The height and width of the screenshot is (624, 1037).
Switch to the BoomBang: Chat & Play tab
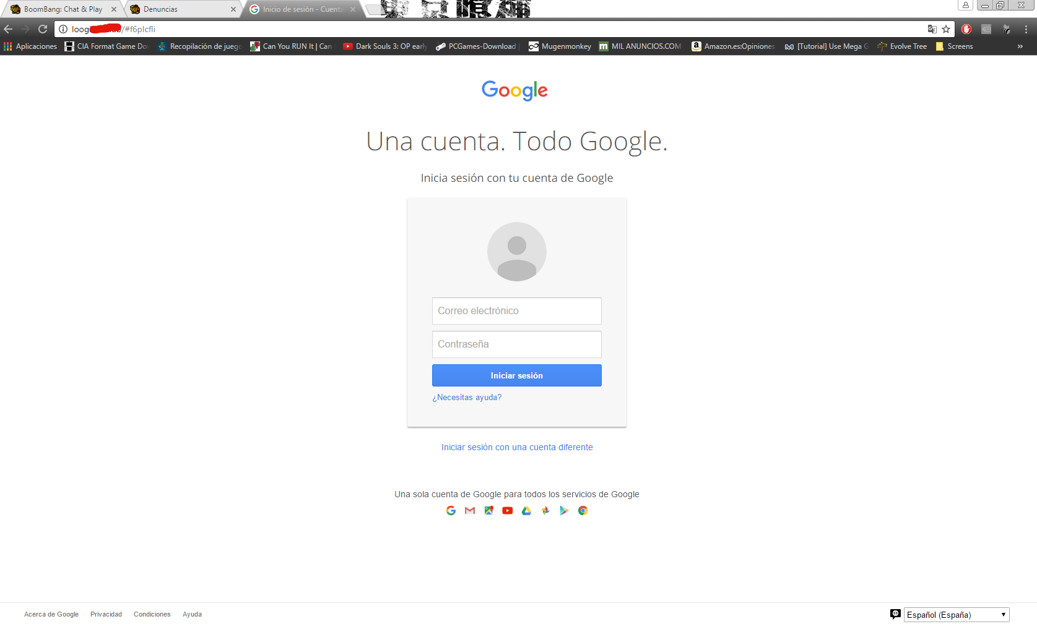point(62,9)
